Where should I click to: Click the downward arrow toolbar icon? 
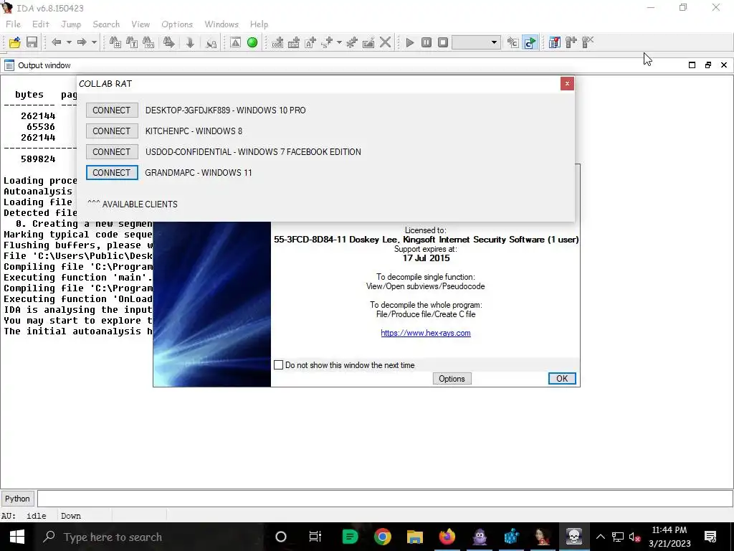click(190, 42)
